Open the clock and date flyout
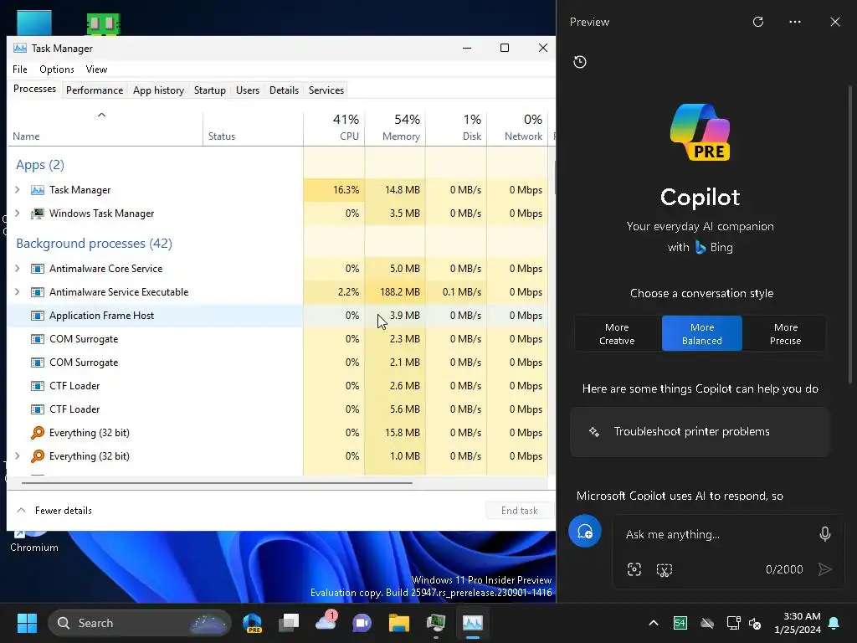The width and height of the screenshot is (857, 643). [798, 623]
